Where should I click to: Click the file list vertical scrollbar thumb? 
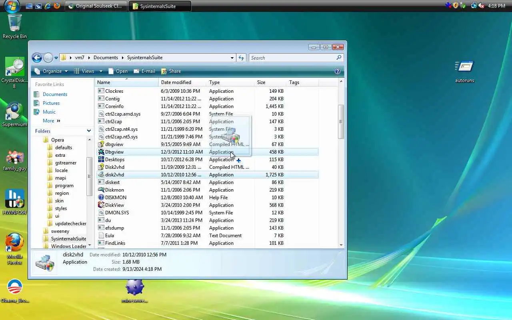point(341,122)
